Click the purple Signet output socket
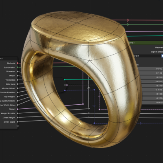 tap(18, 109)
